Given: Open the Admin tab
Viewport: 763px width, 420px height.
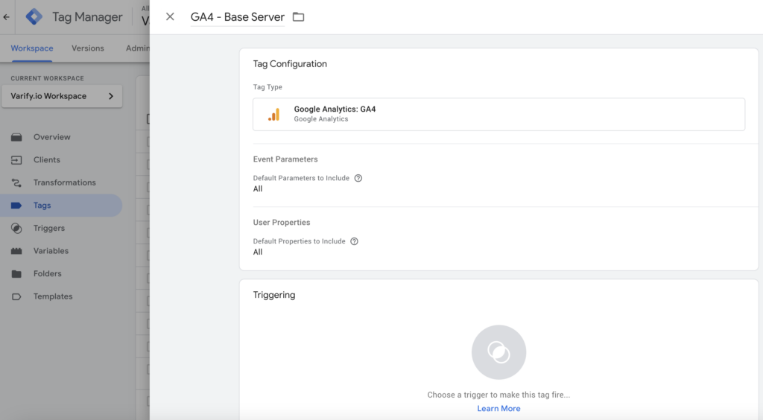Looking at the screenshot, I should coord(138,48).
